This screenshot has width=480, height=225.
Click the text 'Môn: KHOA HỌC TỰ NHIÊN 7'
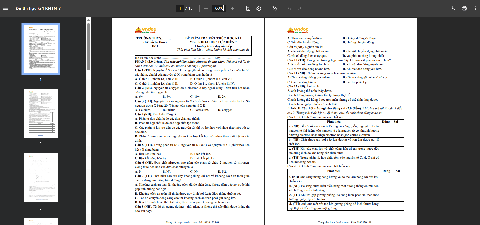213,42
